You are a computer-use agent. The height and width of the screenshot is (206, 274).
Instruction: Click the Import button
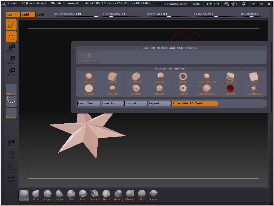[x=136, y=104]
